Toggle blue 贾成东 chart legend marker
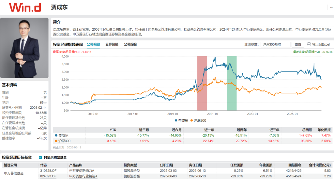The image size is (334, 179). click(176, 120)
